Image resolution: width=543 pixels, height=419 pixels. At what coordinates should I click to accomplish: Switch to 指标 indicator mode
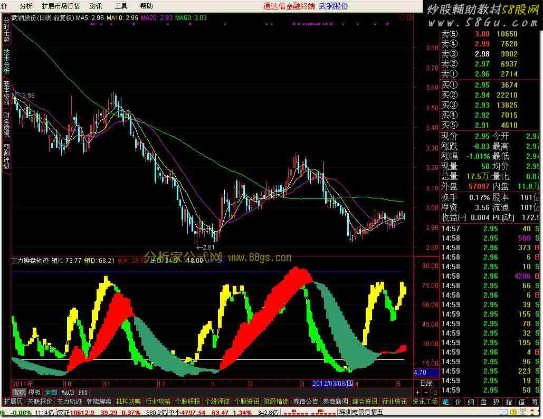tap(19, 393)
